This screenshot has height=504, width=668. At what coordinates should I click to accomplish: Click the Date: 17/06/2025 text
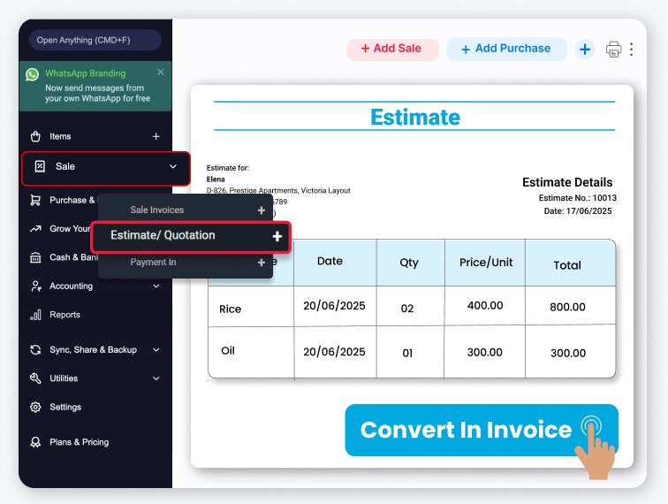coord(578,211)
